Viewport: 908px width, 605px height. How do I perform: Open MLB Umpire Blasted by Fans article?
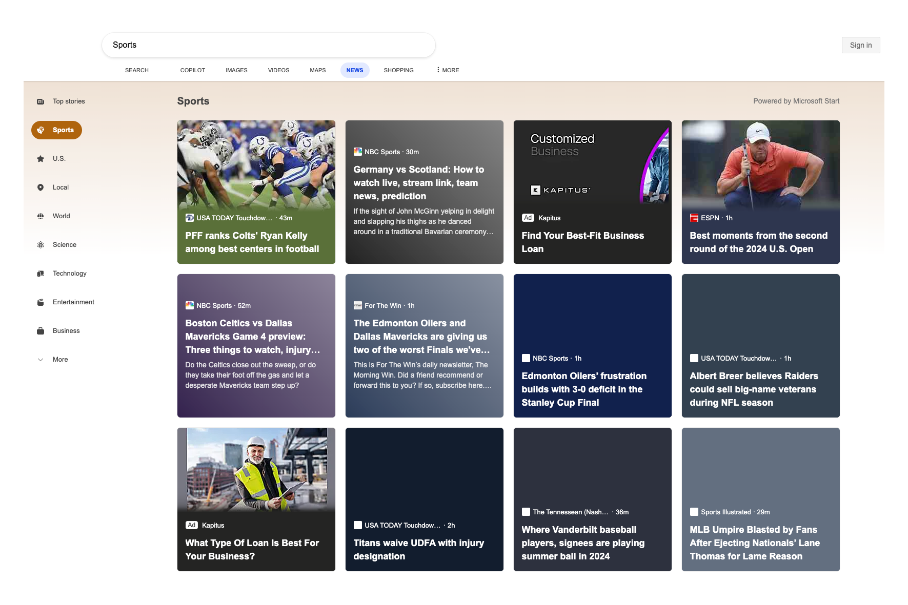click(x=755, y=543)
